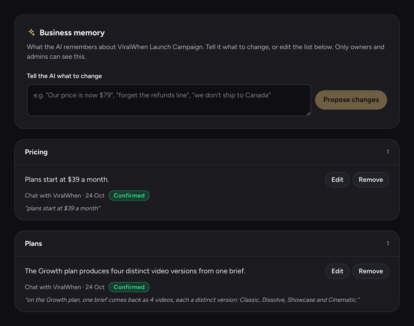Image resolution: width=414 pixels, height=326 pixels.
Task: Select the Plans section heading
Action: point(33,244)
